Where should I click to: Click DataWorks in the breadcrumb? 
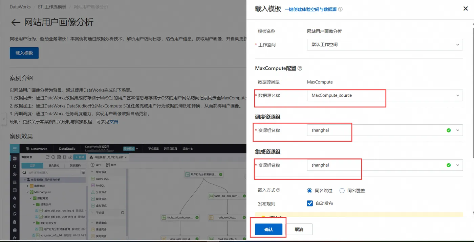tap(20, 7)
